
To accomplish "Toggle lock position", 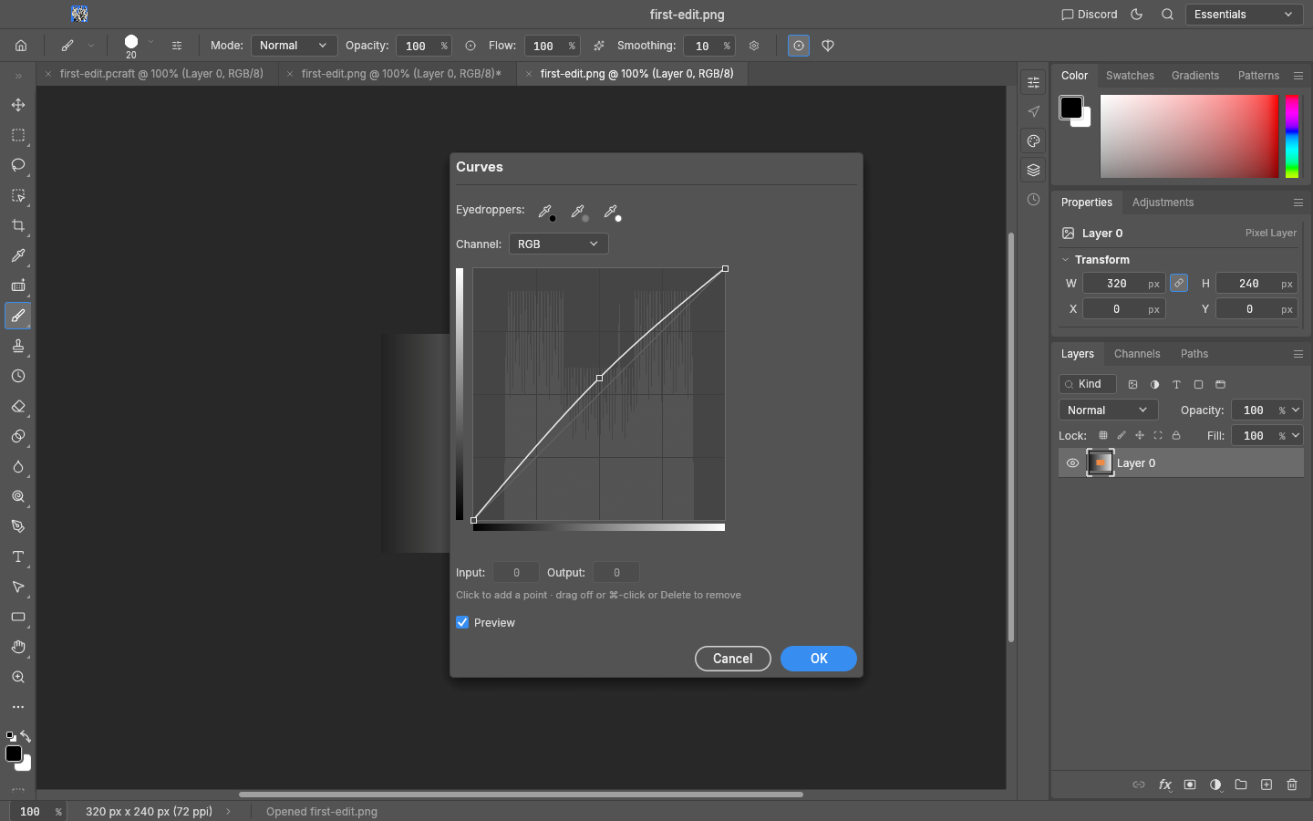I will click(x=1140, y=435).
